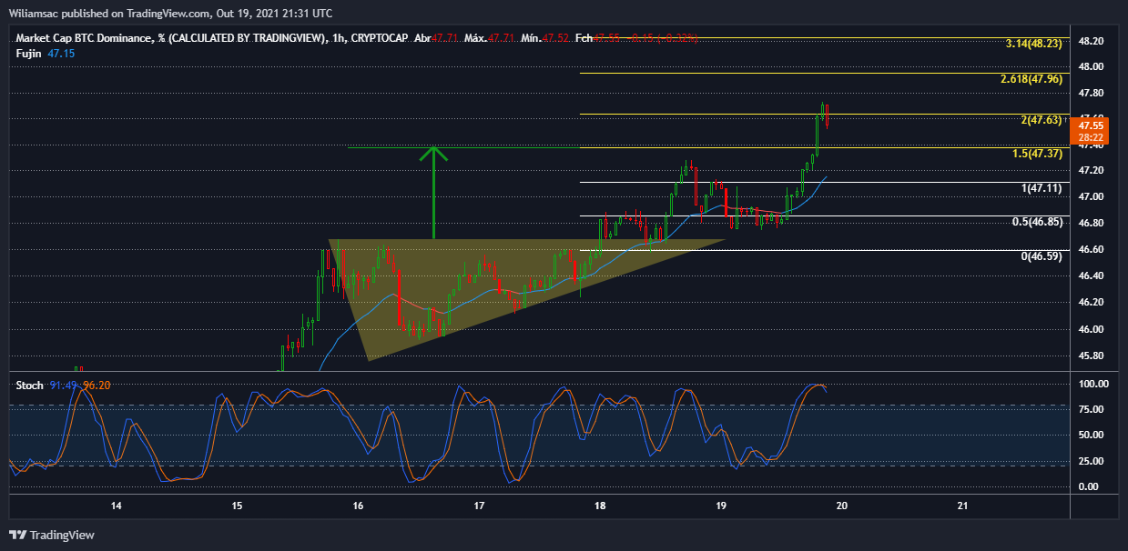
Task: Click the 46.20 price axis label
Action: [1092, 303]
